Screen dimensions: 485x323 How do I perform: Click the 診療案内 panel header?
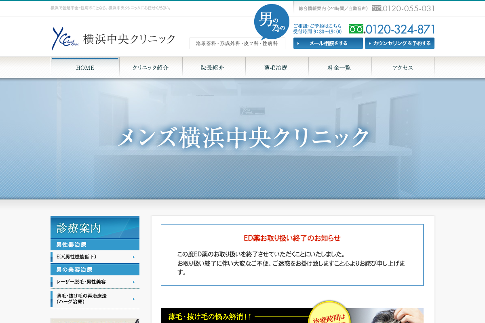[95, 228]
